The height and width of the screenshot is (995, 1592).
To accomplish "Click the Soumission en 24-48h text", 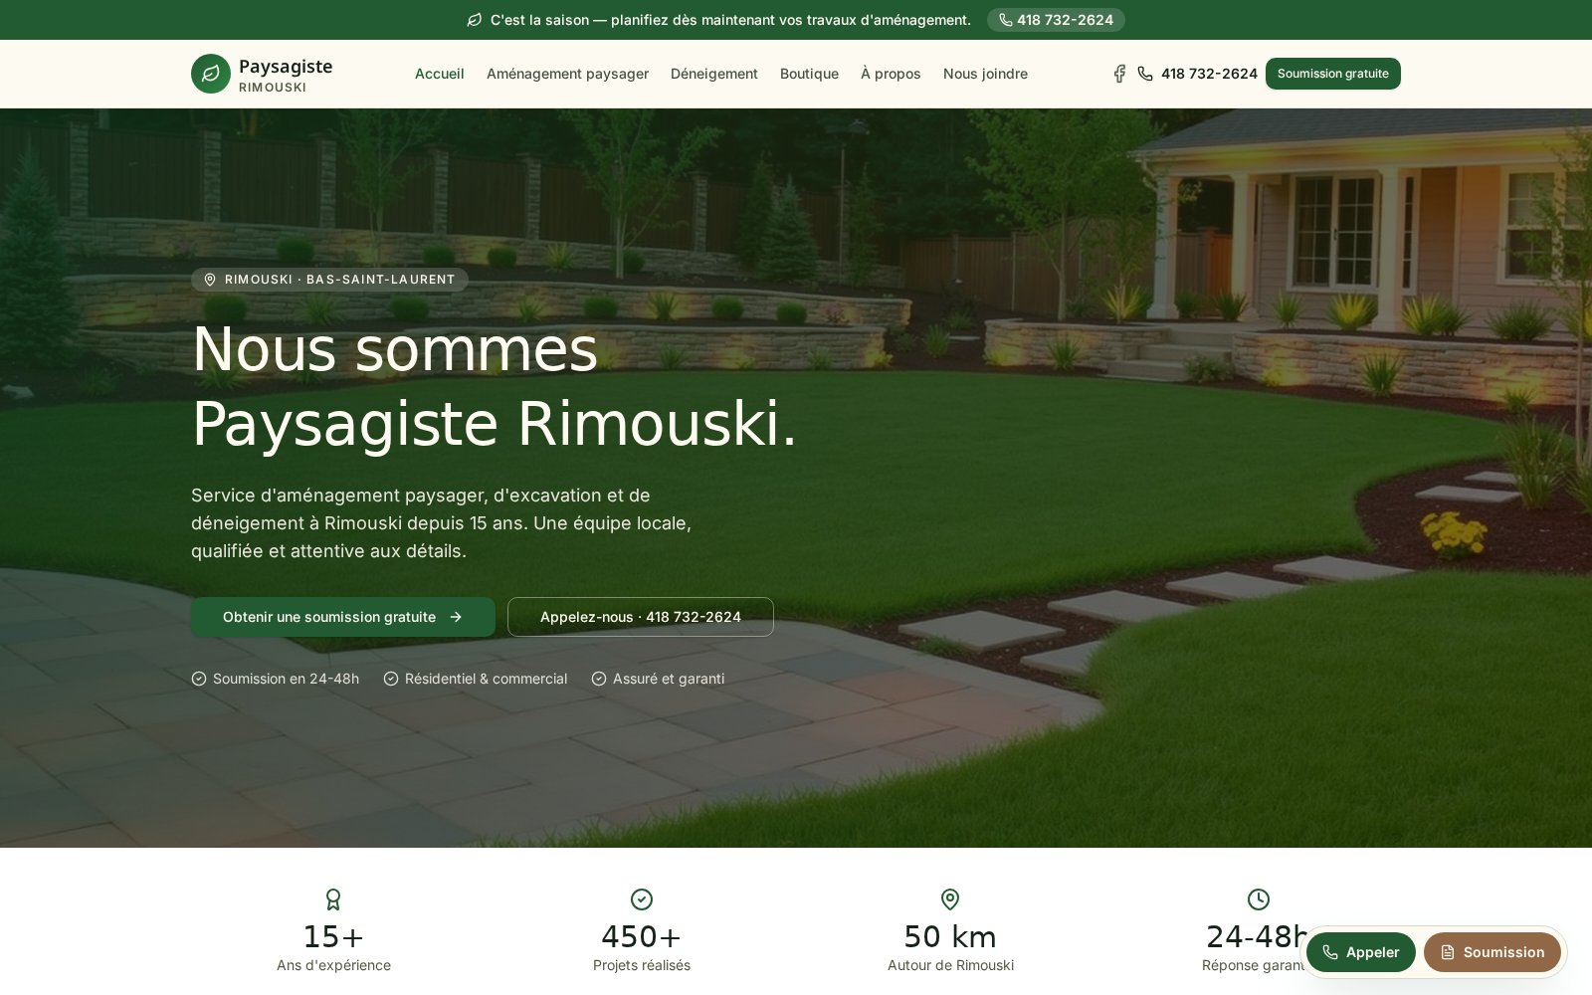I will [x=286, y=679].
